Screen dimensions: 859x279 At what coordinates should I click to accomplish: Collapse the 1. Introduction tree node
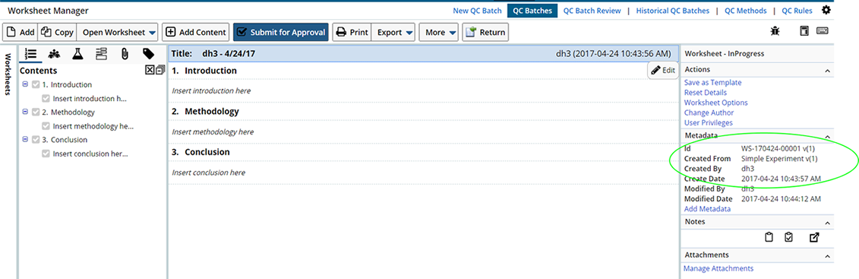[x=25, y=84]
